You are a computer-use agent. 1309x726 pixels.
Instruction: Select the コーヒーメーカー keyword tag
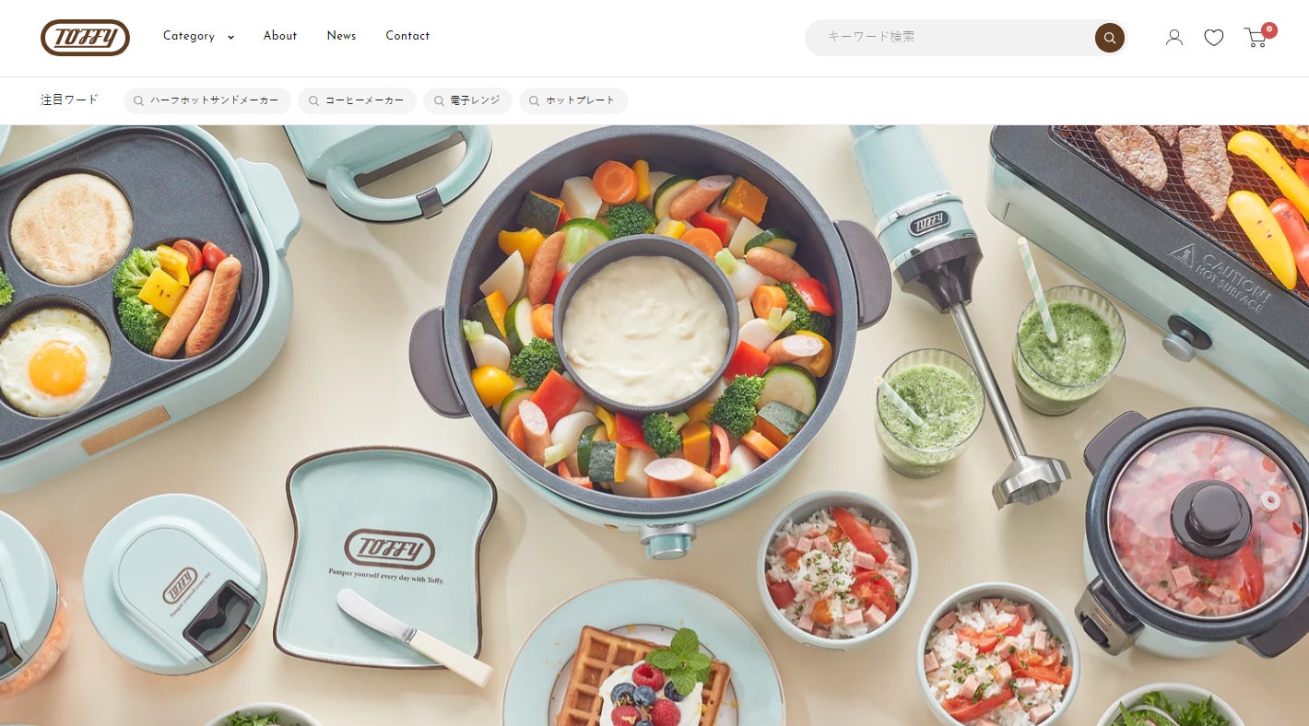[358, 101]
